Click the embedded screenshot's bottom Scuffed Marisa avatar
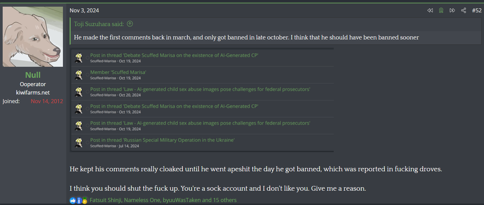Screen dimensions: 484x205 click(x=79, y=143)
